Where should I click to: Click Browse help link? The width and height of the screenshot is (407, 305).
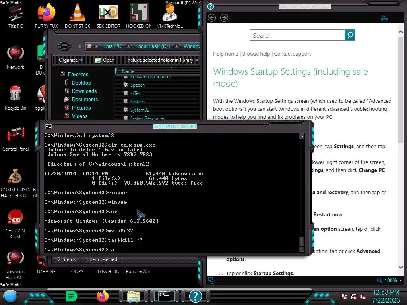256,54
